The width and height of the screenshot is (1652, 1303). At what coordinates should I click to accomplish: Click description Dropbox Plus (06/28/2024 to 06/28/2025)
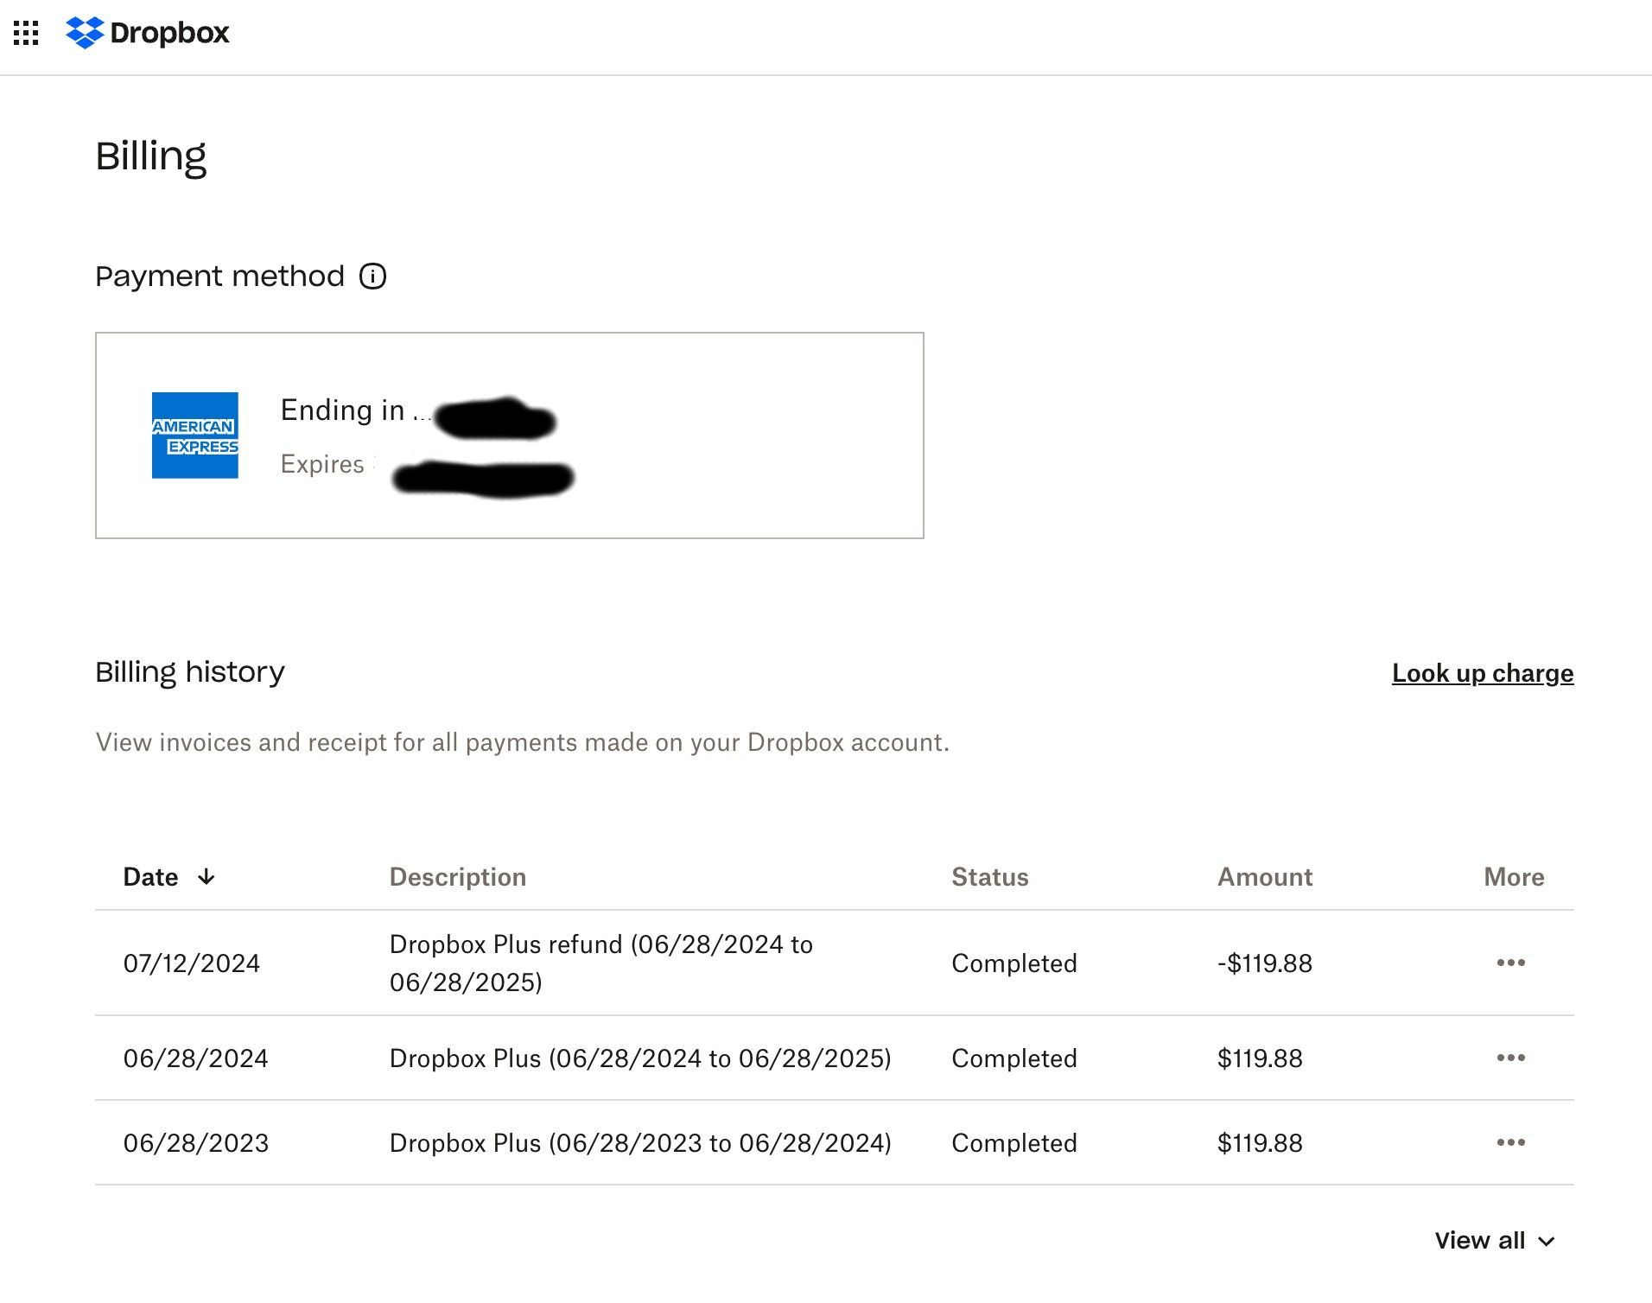click(x=640, y=1058)
